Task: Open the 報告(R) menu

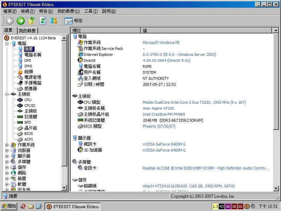Action: tap(46, 11)
